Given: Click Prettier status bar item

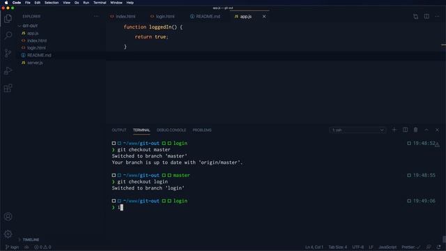Looking at the screenshot, I should (410, 248).
